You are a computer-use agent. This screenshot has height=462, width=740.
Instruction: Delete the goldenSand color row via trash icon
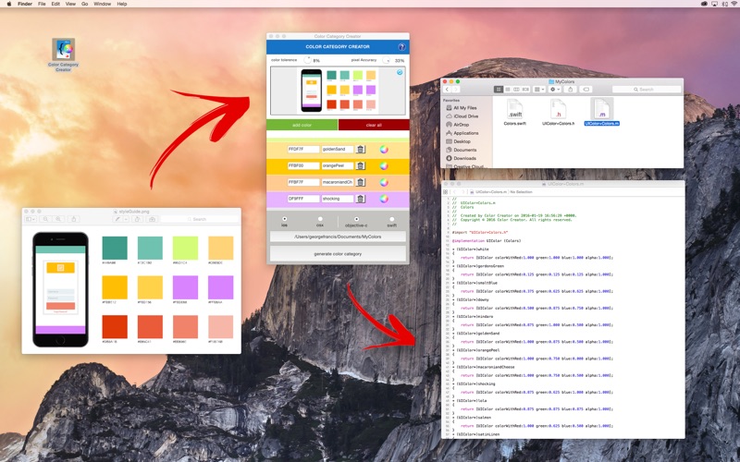(361, 149)
